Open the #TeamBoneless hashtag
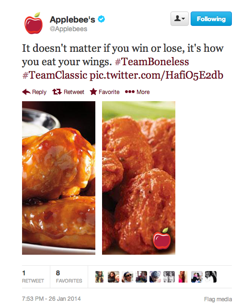 (x=152, y=62)
